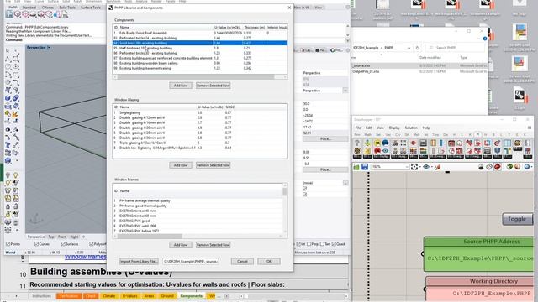Select the Box solid tool in Rhino sidebar
The image size is (538, 302).
(x=8, y=98)
